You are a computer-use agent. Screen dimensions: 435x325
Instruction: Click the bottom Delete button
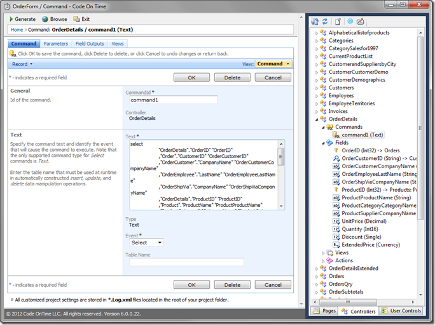pyautogui.click(x=232, y=284)
